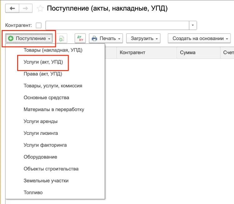The height and width of the screenshot is (204, 234).
Task: Expand the Контрагент dropdown list arrow
Action: click(193, 25)
